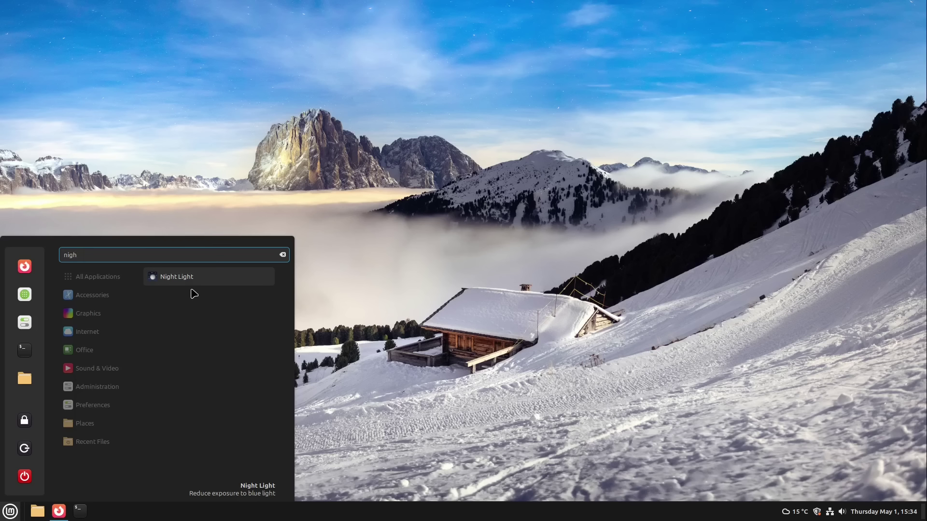
Task: Shut down the computer
Action: coord(25,476)
